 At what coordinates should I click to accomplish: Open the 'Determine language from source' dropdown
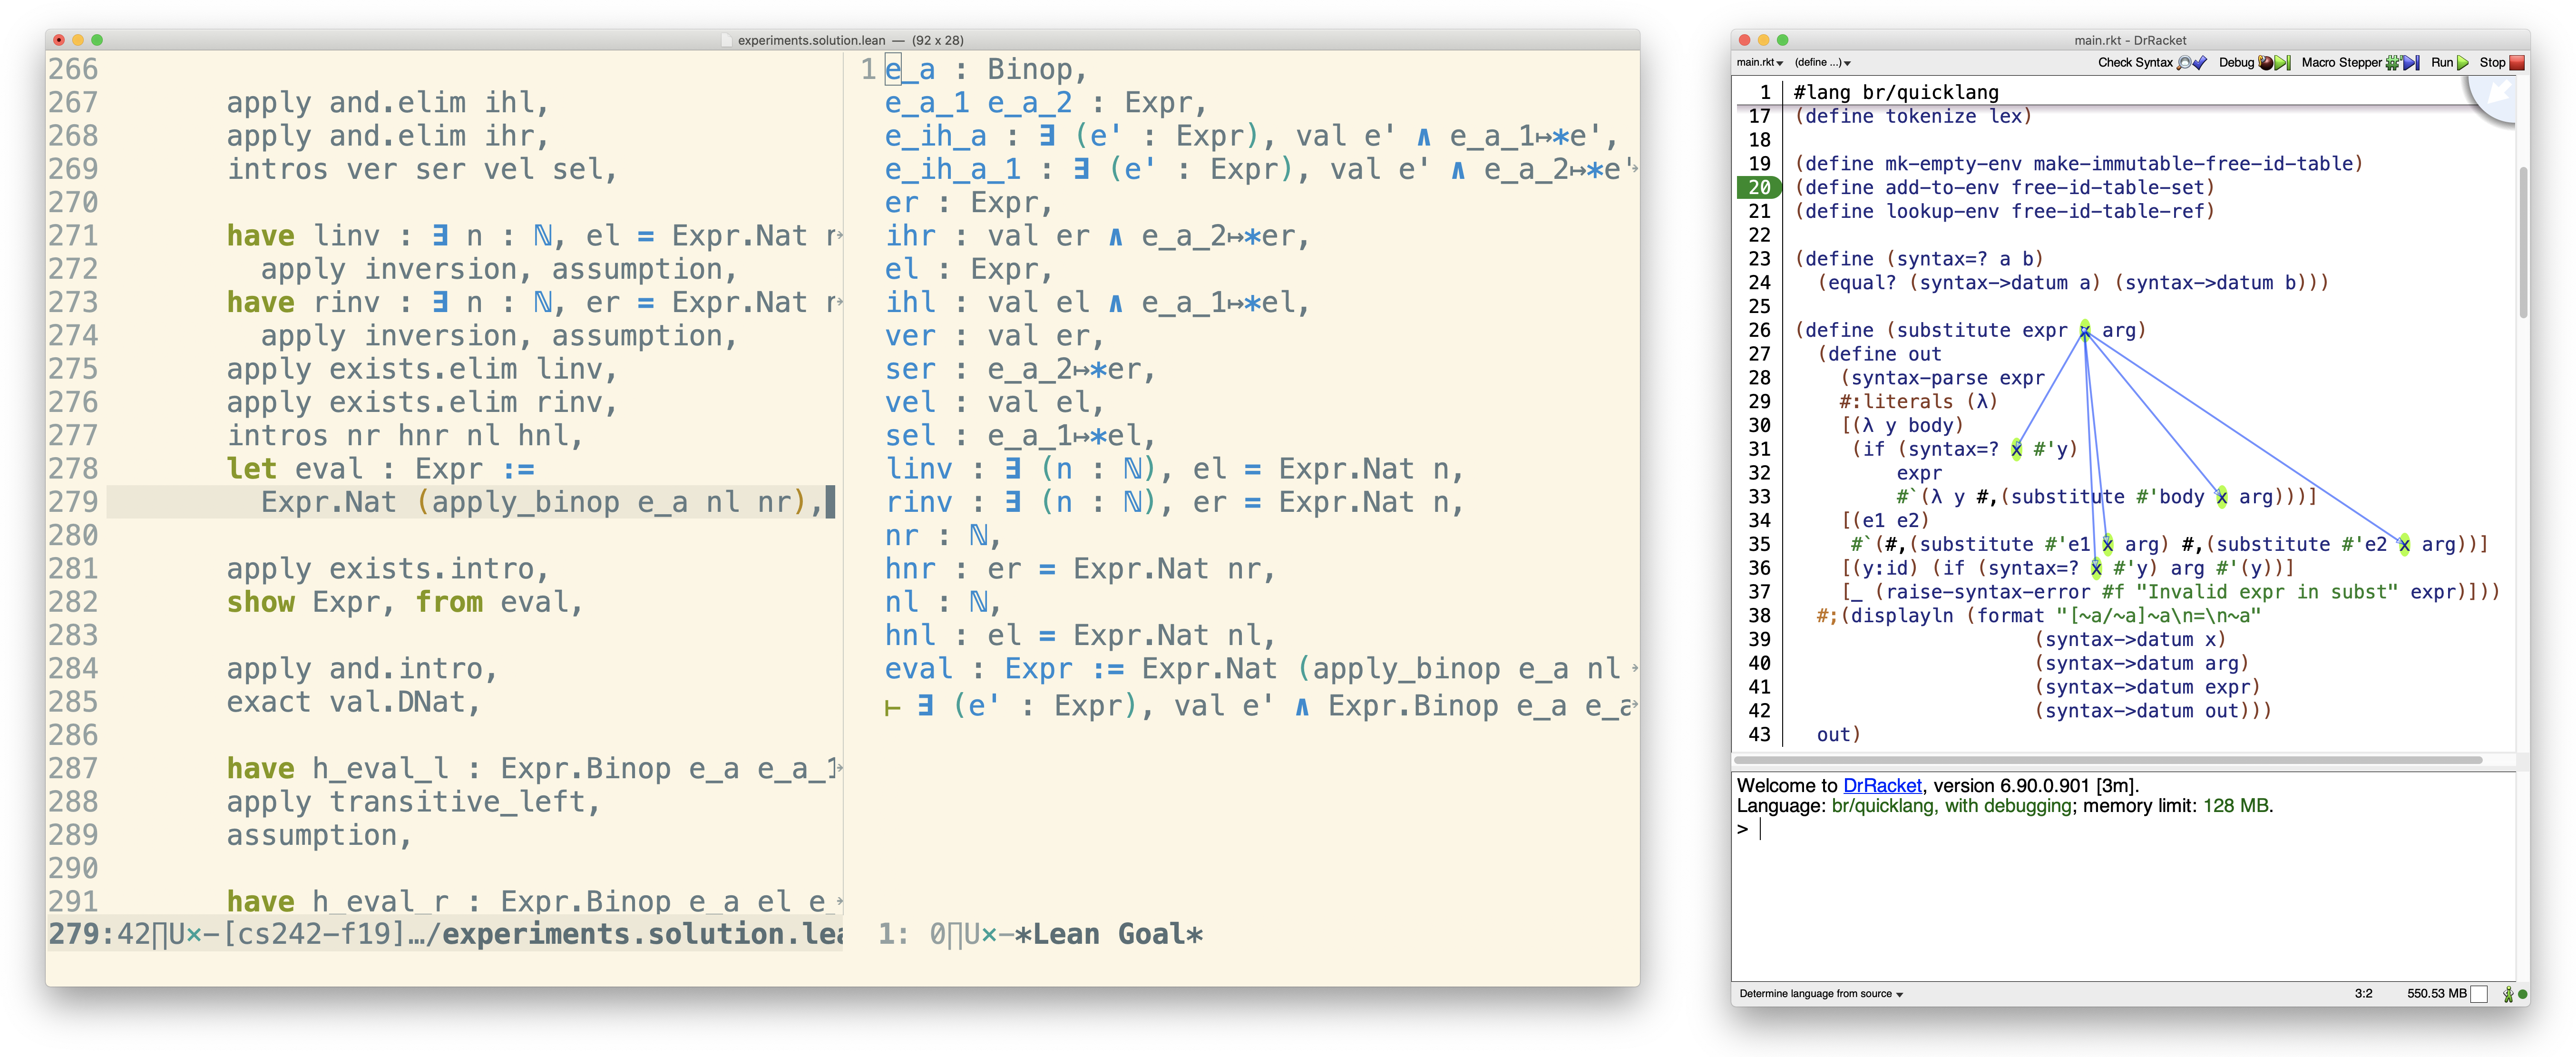point(1821,994)
